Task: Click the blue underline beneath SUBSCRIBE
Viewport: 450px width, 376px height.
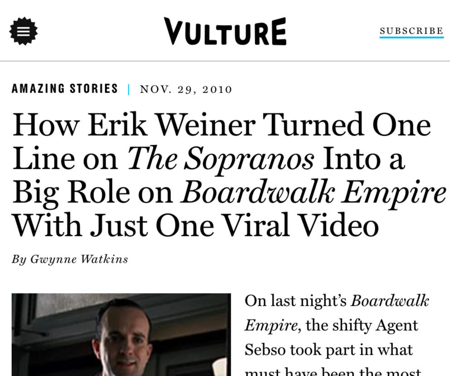Action: click(x=411, y=37)
